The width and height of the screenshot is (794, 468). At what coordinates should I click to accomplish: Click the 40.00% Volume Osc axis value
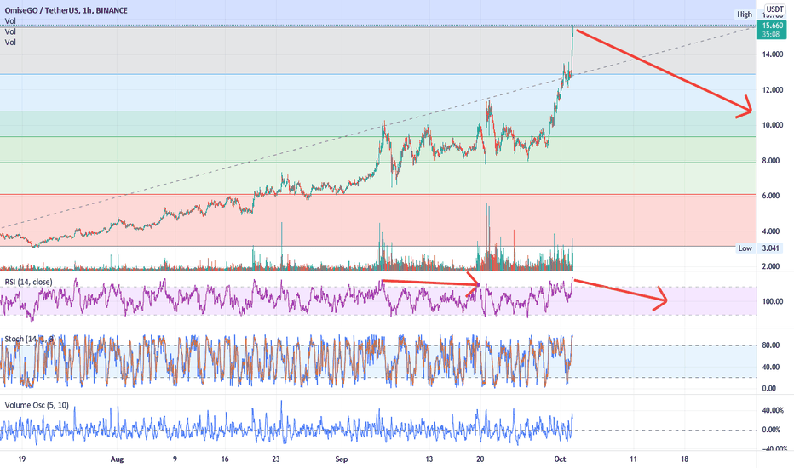pyautogui.click(x=774, y=410)
